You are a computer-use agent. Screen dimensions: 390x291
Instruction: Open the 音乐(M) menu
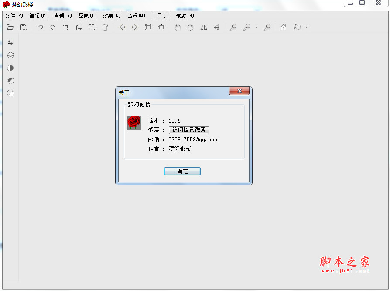pos(136,16)
